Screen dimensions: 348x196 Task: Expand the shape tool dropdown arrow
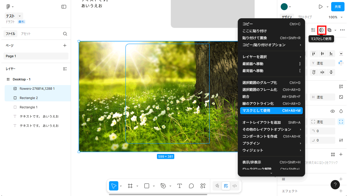tap(154, 186)
